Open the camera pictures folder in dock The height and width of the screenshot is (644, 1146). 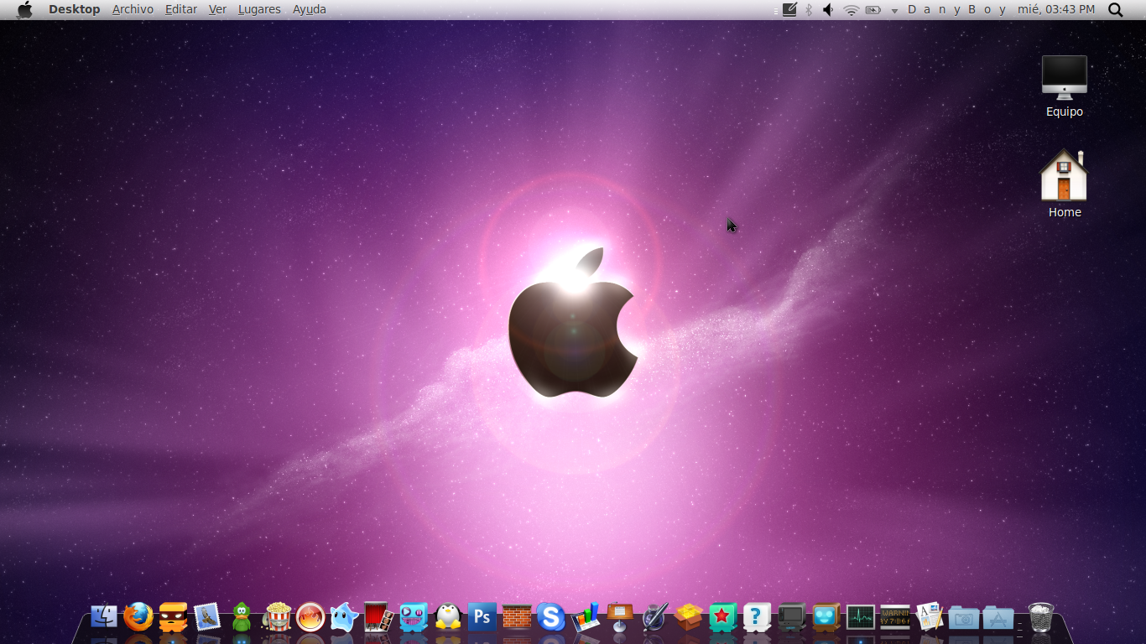point(964,618)
